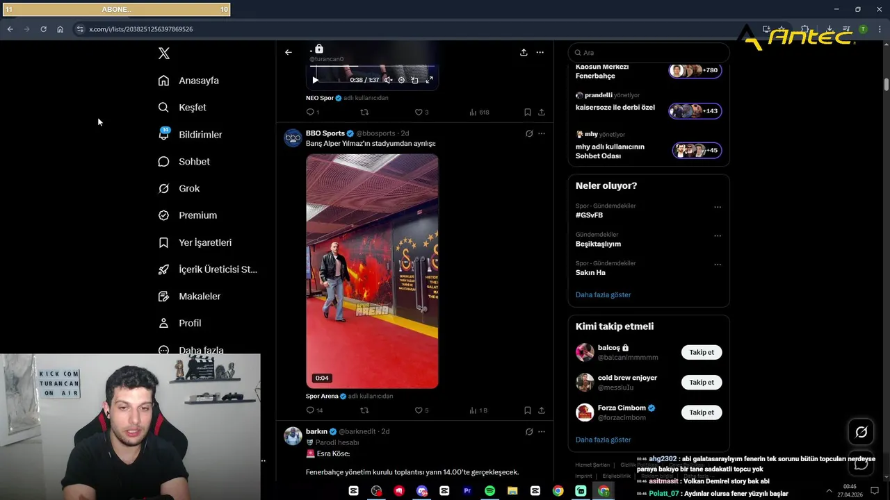
Task: Reload the browser page
Action: (43, 29)
